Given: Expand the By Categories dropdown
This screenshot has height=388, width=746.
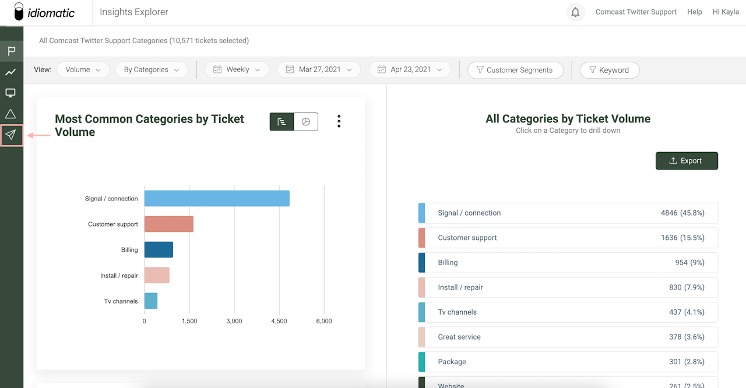Looking at the screenshot, I should pos(152,70).
